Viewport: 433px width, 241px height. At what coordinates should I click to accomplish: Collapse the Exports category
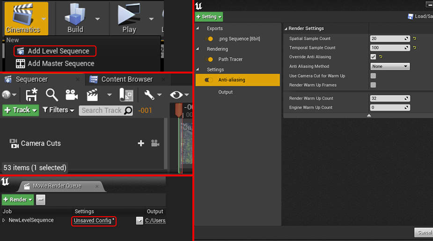click(198, 29)
